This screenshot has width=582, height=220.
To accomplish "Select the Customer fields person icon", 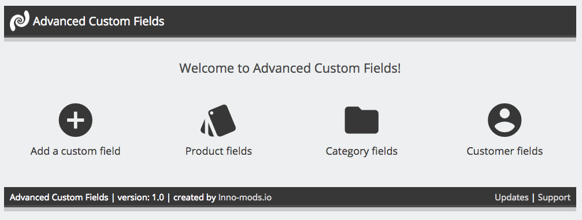I will tap(505, 120).
